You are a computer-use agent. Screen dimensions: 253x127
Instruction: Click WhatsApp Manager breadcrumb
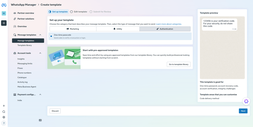[23, 5]
